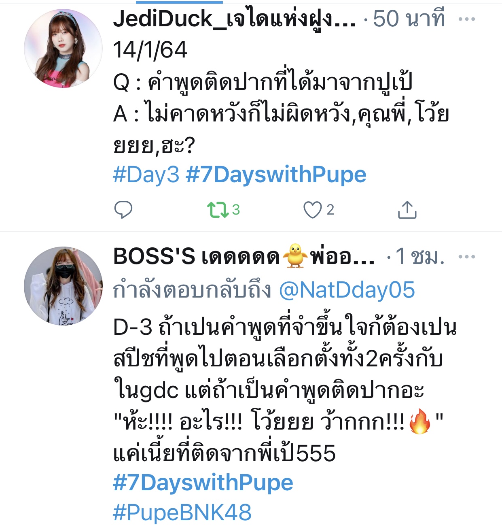Open JediDuck display name profile
The height and width of the screenshot is (532, 502).
coord(235,19)
